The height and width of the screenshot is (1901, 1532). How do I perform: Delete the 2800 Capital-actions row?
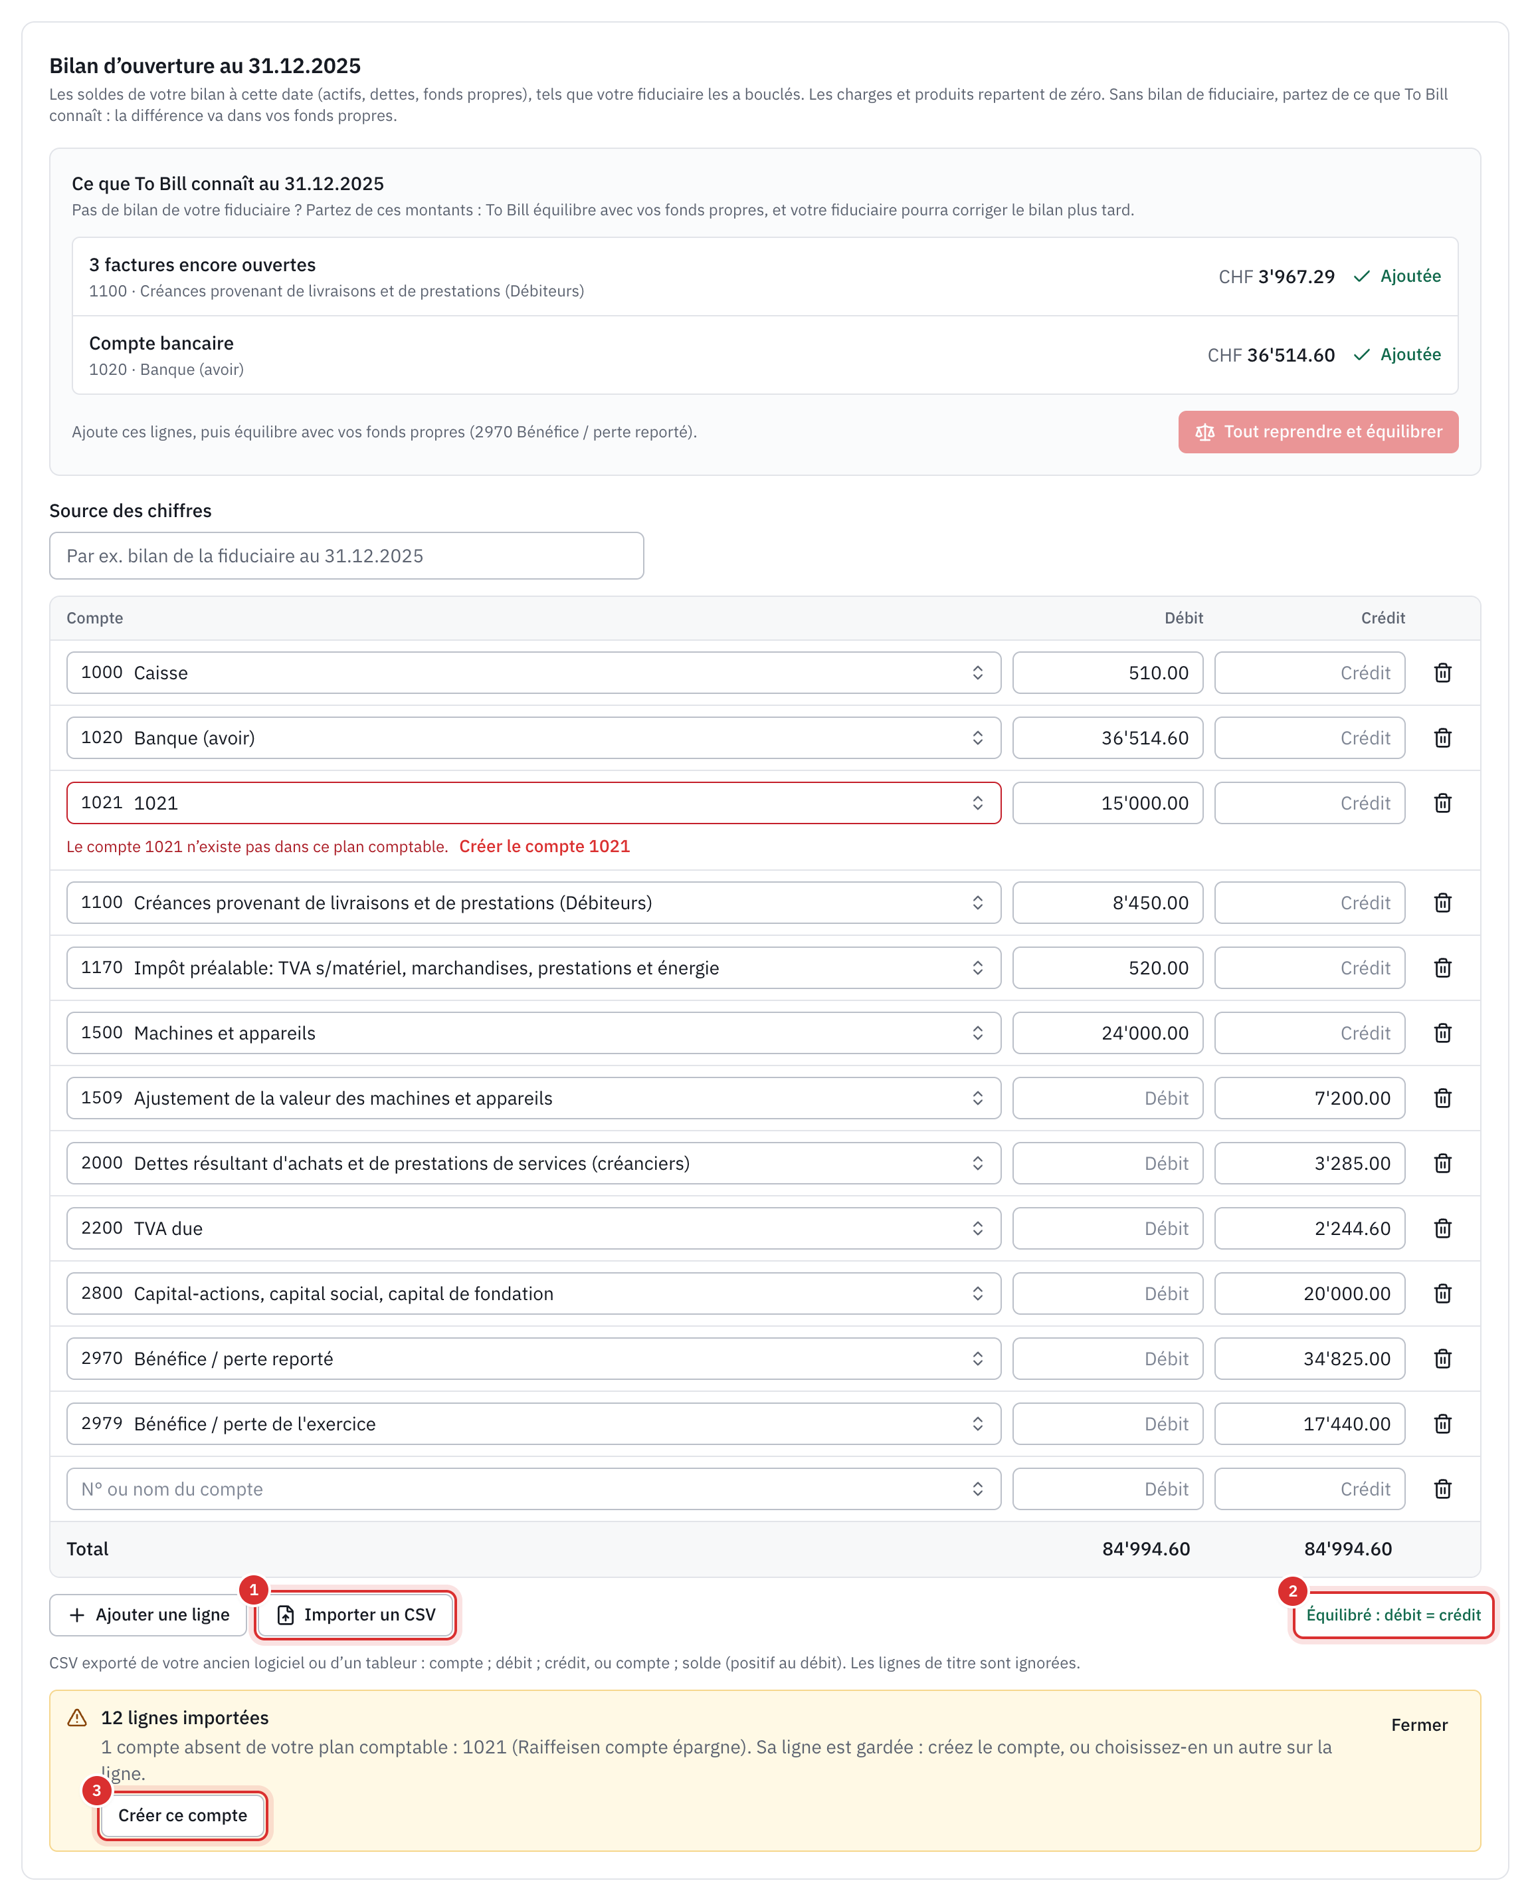(1442, 1293)
